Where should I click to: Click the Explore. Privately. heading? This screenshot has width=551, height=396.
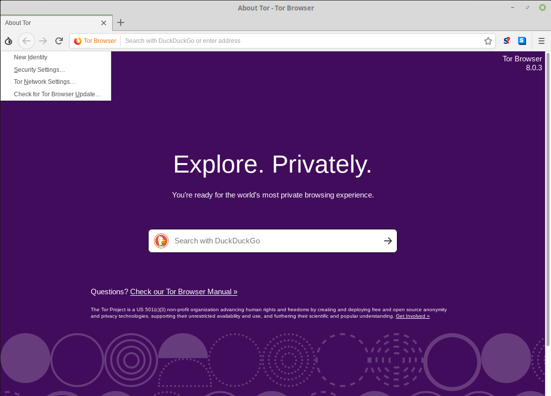(x=273, y=164)
